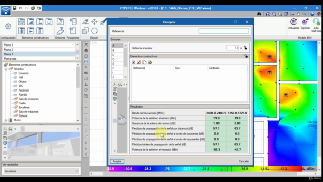
Task: Click the yellow arrow import icon in dialog
Action: [x=150, y=62]
